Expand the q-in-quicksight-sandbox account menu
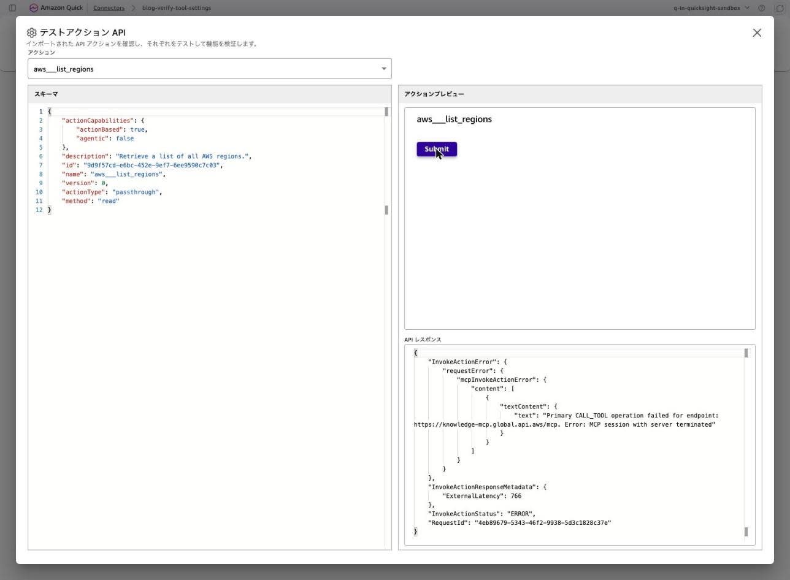Screen dimensions: 790x580 coord(711,8)
